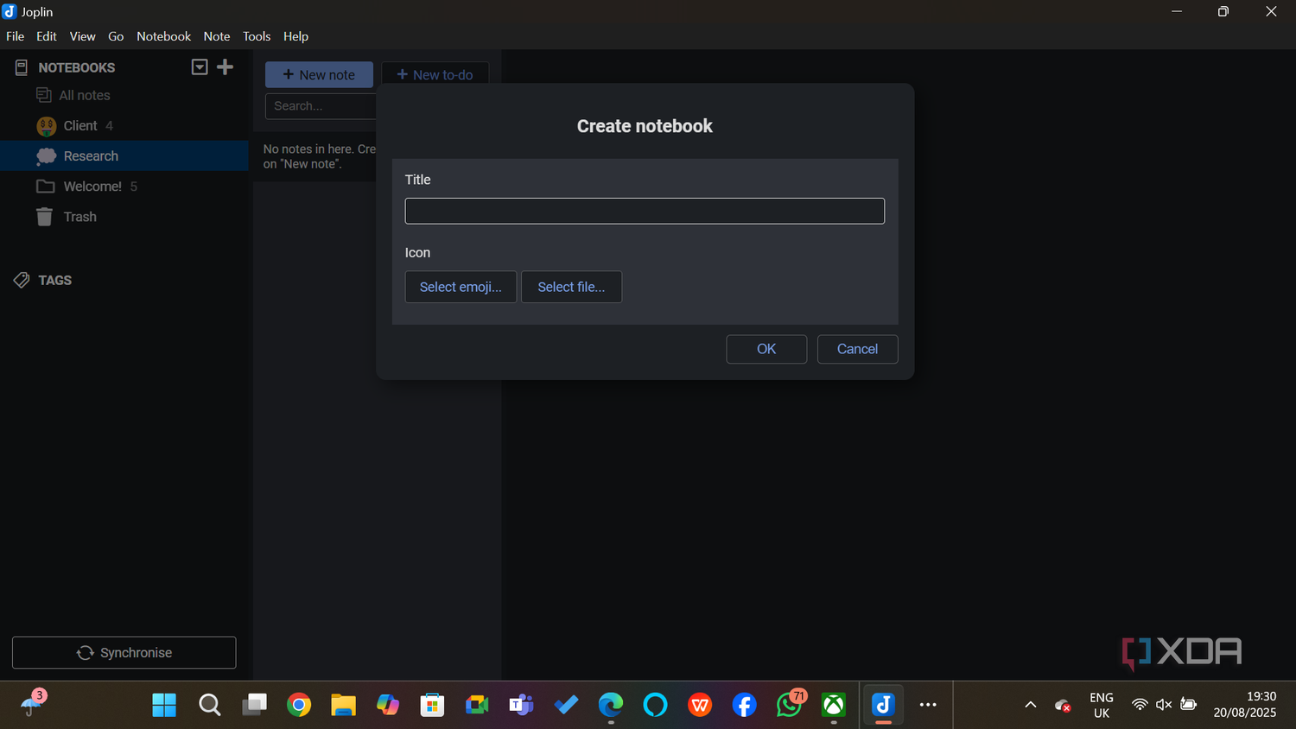Image resolution: width=1296 pixels, height=729 pixels.
Task: Click the Select file... button
Action: tap(571, 287)
